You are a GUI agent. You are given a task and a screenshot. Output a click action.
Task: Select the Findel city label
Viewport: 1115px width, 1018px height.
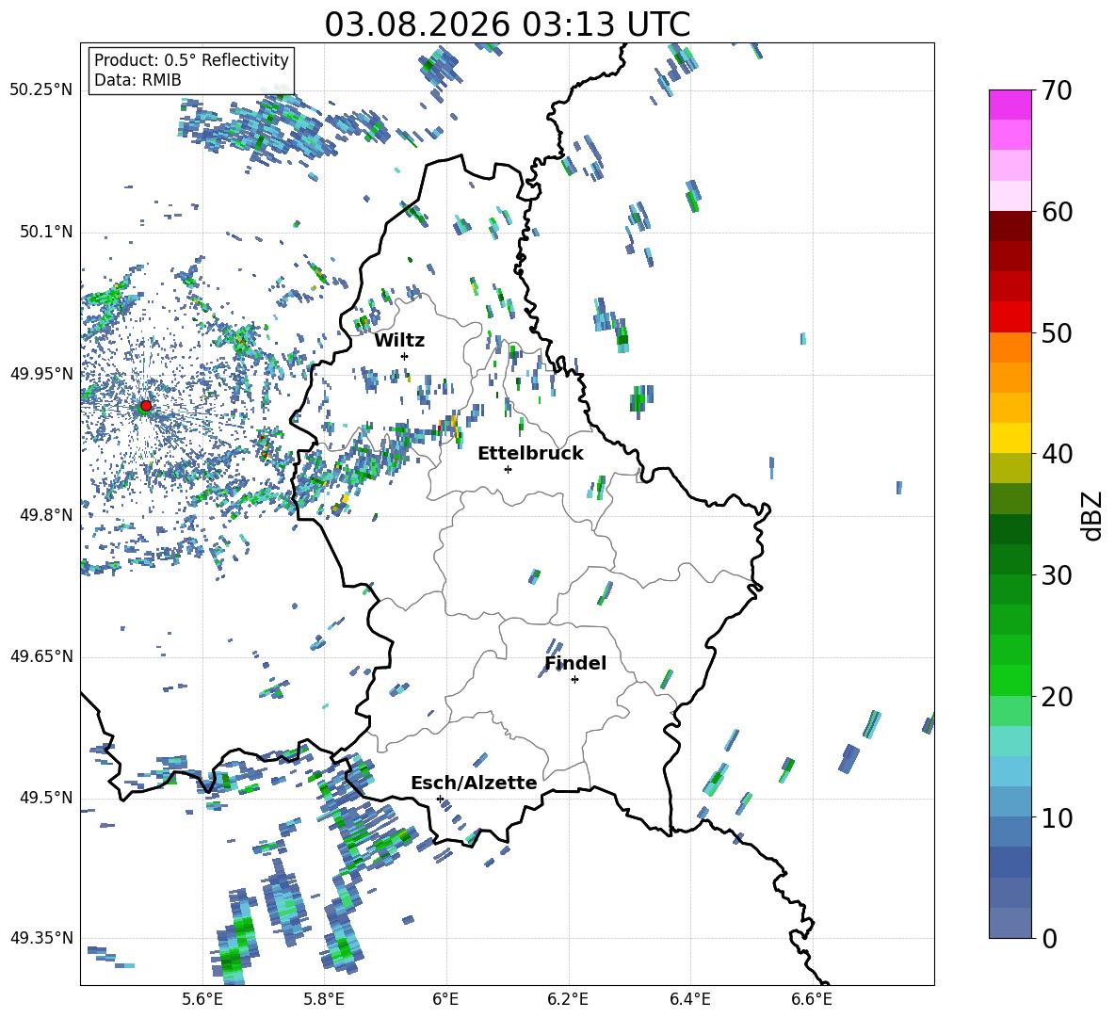575,663
